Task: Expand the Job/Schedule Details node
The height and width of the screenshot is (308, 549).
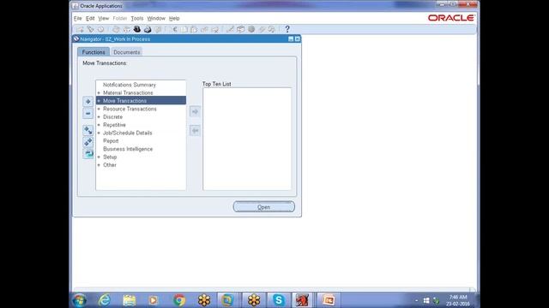Action: click(x=99, y=133)
